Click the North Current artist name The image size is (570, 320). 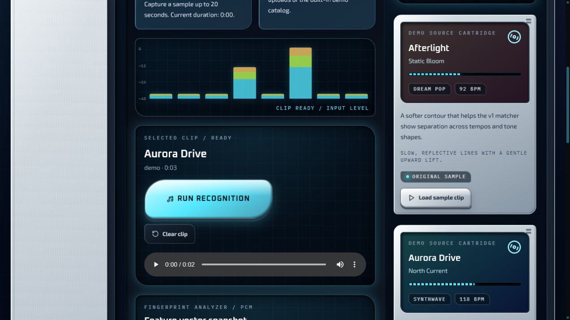(428, 271)
